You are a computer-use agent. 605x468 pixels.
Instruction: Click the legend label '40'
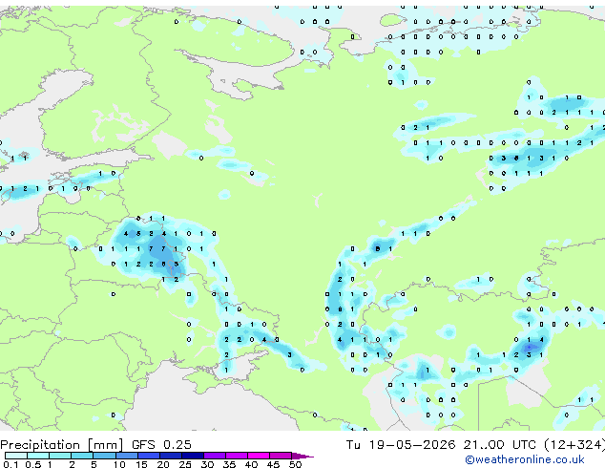pos(252,464)
